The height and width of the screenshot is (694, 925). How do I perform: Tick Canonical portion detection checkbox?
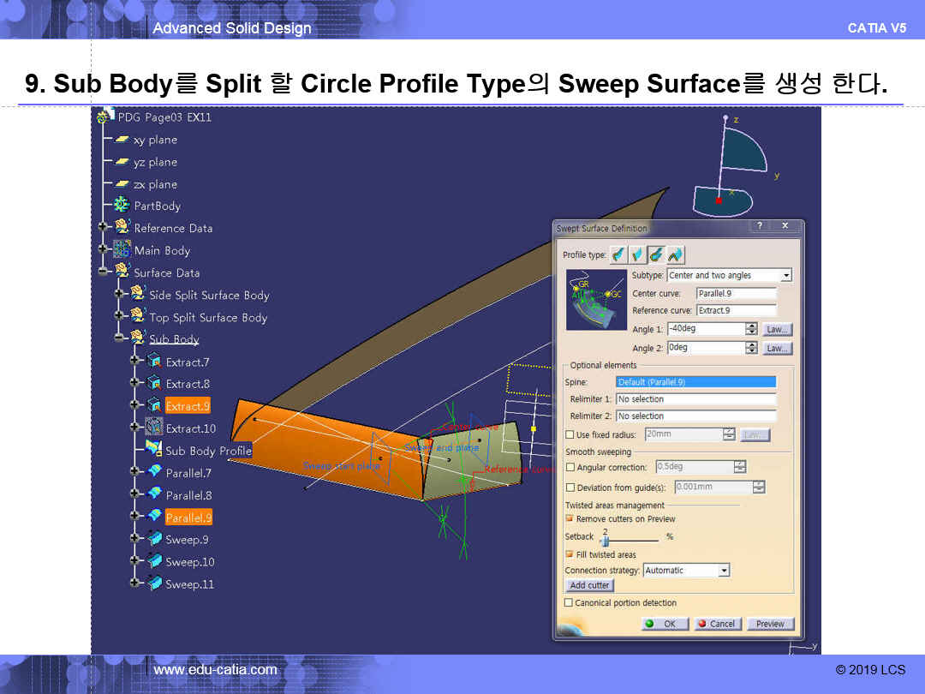click(569, 602)
